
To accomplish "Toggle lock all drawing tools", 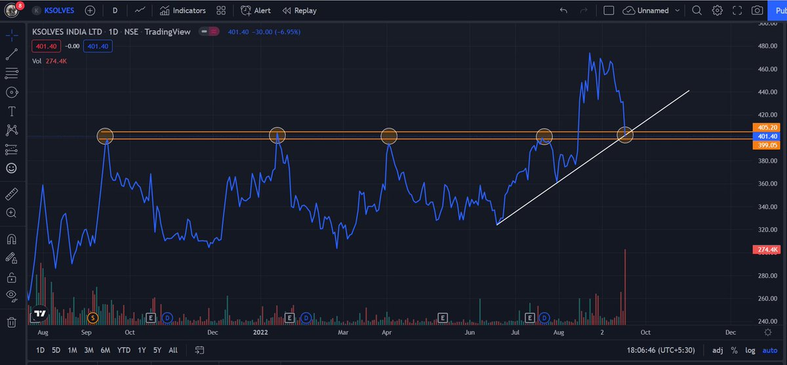I will pos(11,277).
